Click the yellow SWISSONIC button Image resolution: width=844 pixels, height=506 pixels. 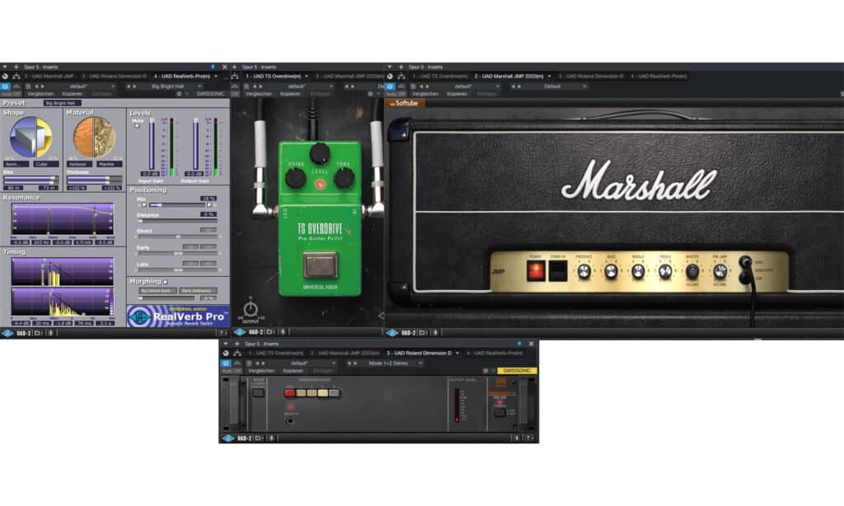[518, 371]
